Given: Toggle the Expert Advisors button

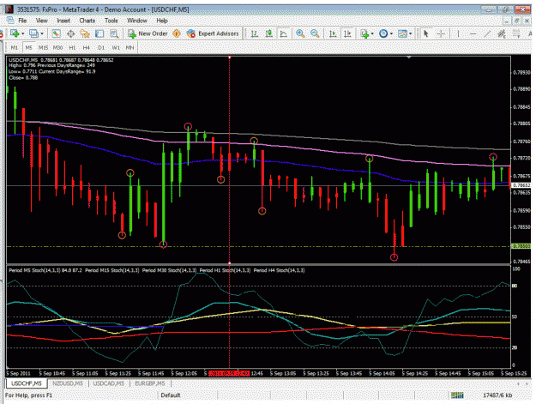Looking at the screenshot, I should (x=213, y=33).
